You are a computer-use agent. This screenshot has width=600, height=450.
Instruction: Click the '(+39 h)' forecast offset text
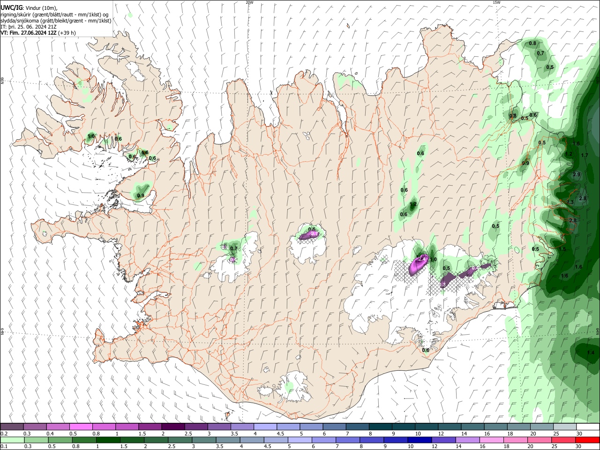(x=67, y=33)
